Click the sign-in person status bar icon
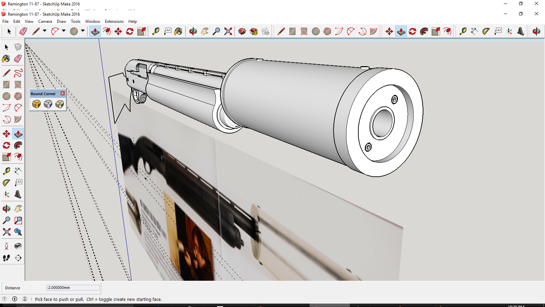 (25, 299)
